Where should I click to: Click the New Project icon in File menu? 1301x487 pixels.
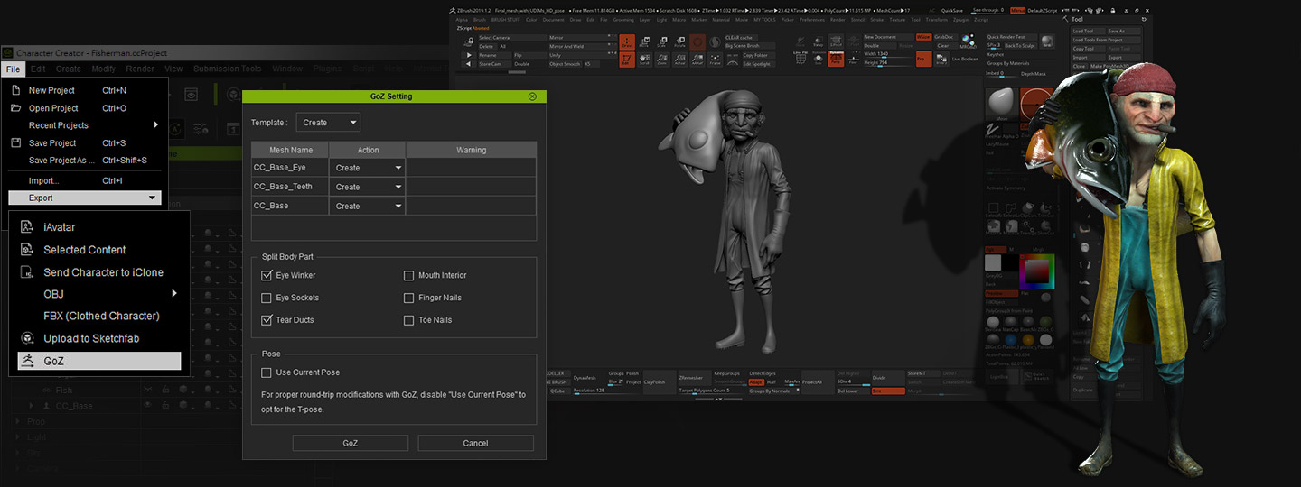click(x=15, y=90)
